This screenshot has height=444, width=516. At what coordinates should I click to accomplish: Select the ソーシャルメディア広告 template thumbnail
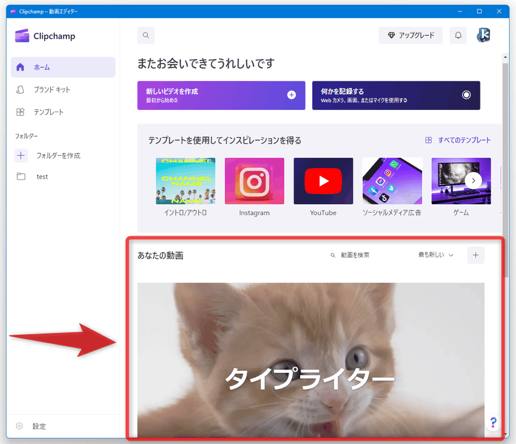(392, 181)
